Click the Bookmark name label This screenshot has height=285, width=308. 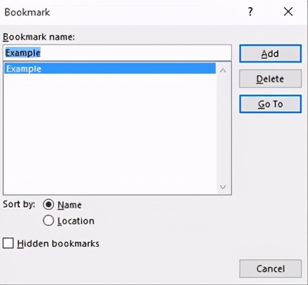[x=39, y=37]
